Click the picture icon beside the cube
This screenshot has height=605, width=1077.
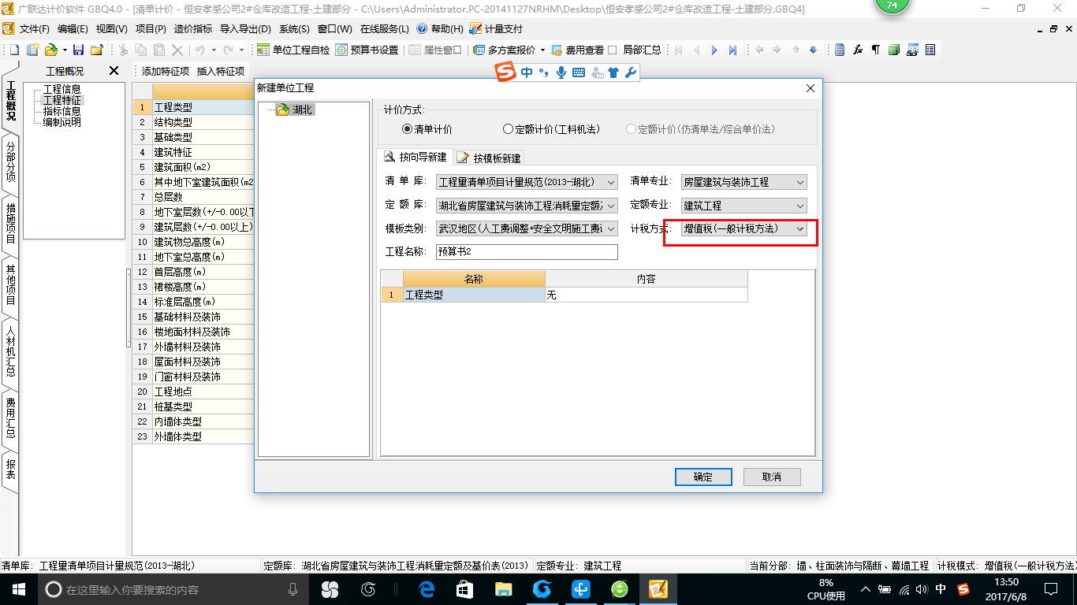[912, 50]
